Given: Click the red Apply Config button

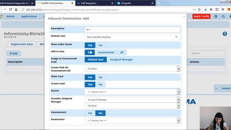Looking at the screenshot, I should (201, 16).
